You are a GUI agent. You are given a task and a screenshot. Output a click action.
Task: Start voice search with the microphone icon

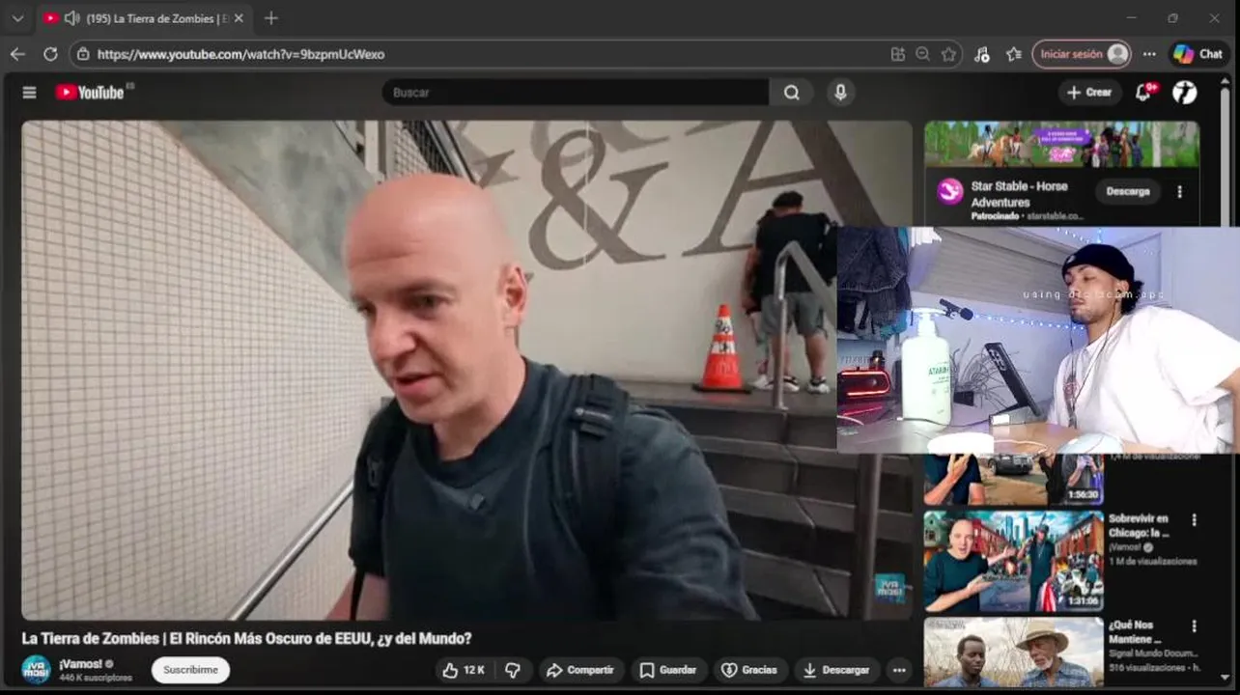tap(840, 93)
